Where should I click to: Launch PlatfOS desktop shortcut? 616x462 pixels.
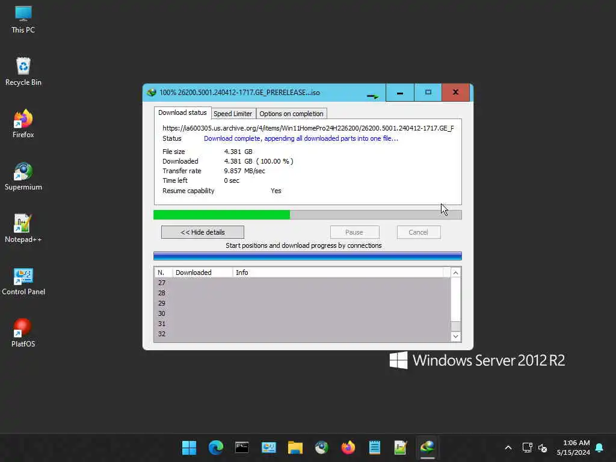[23, 333]
